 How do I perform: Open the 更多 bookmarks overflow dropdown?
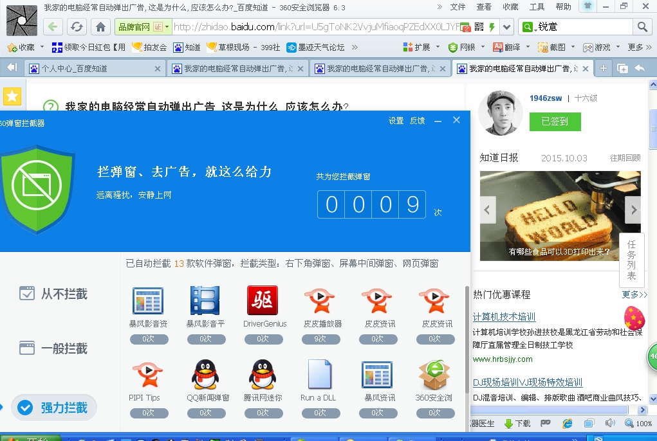pyautogui.click(x=649, y=47)
